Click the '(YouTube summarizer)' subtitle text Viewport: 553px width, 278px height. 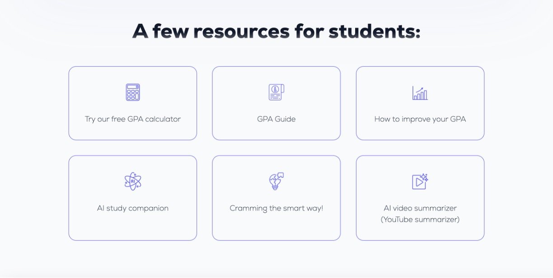(x=420, y=220)
